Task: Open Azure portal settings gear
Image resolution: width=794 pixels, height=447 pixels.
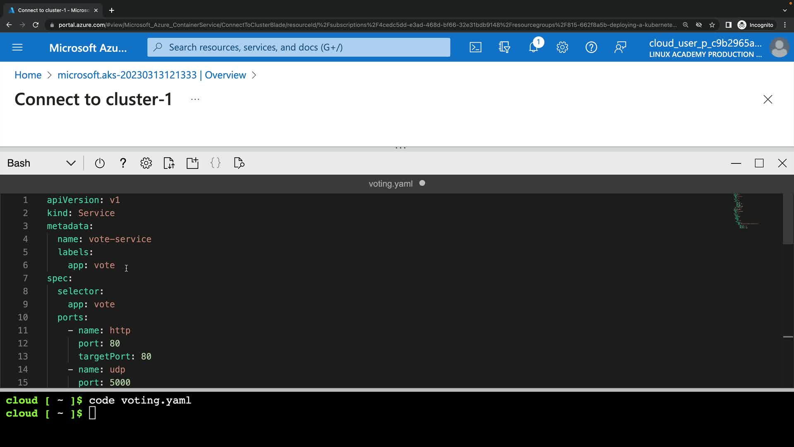Action: 562,47
